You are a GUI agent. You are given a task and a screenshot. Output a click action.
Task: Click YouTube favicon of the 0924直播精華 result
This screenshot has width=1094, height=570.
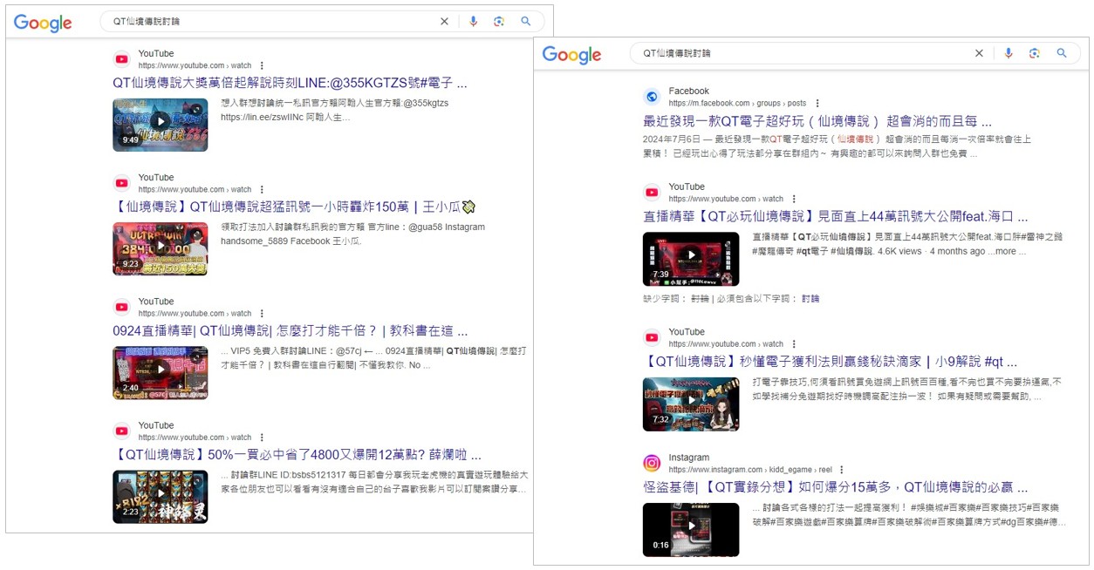click(x=122, y=307)
